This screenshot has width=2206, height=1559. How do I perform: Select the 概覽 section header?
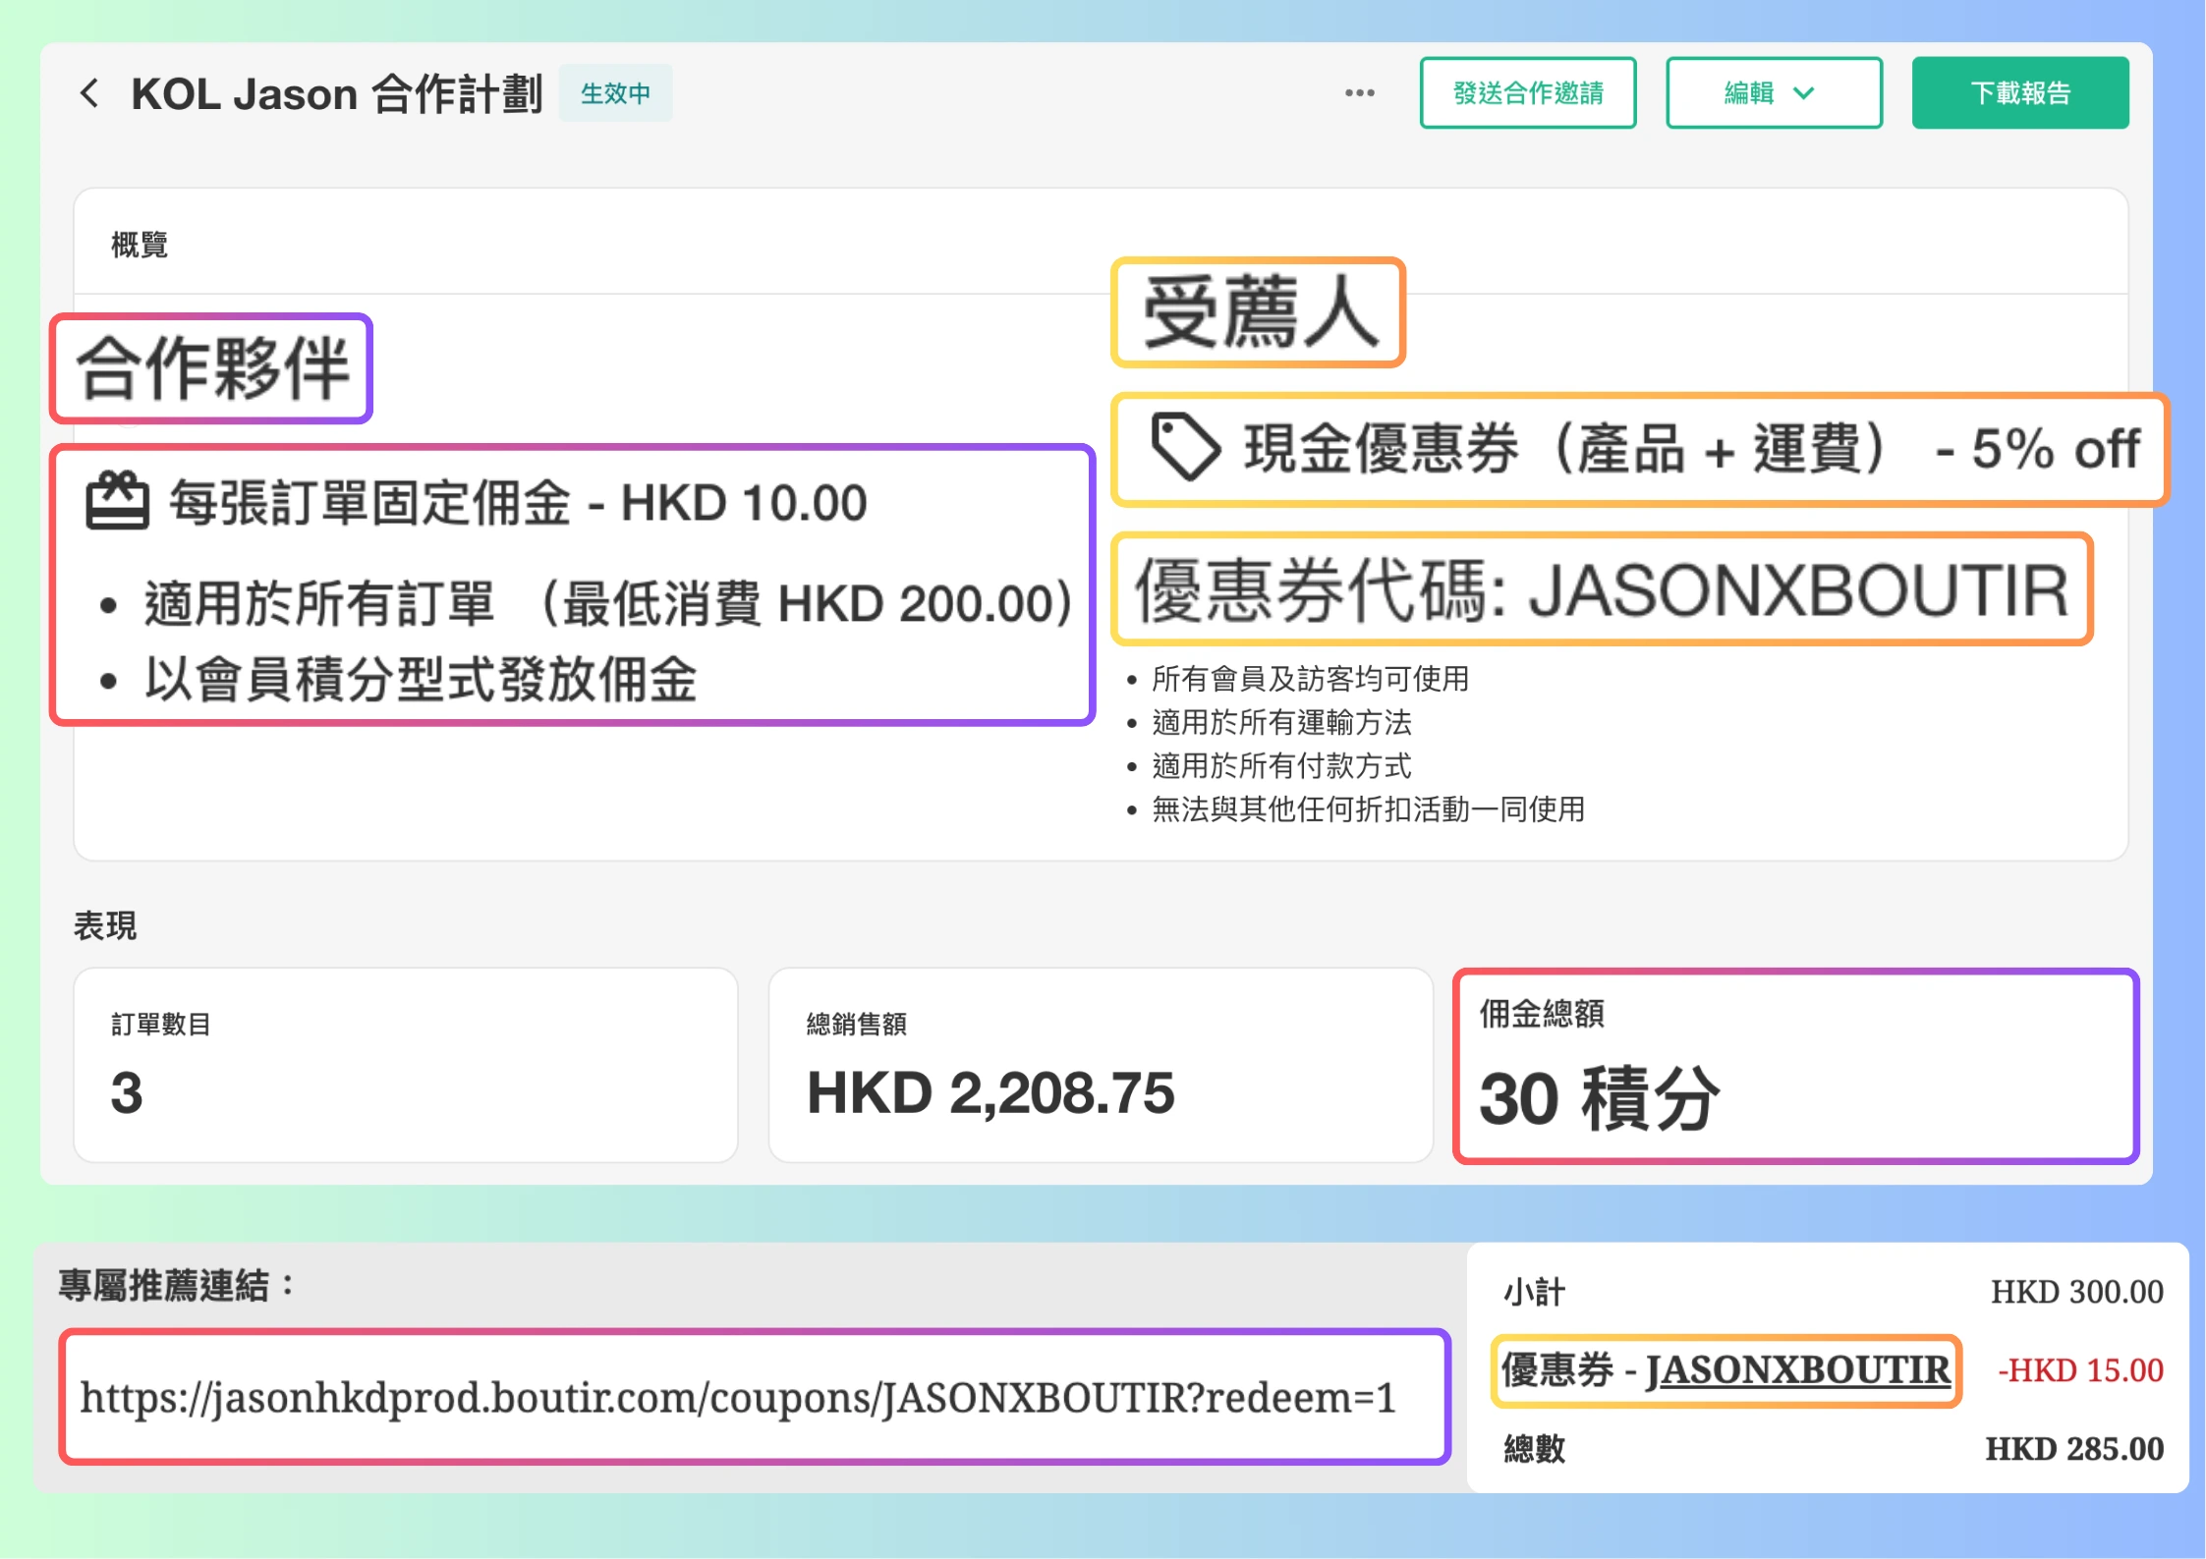[140, 244]
